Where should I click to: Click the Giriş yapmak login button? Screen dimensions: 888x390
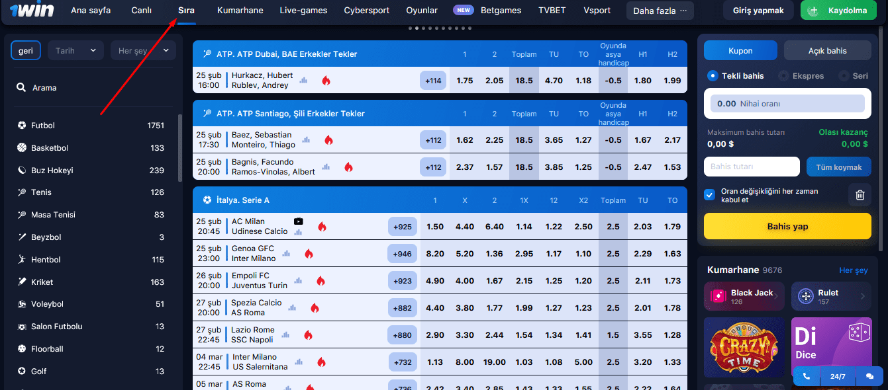coord(759,11)
